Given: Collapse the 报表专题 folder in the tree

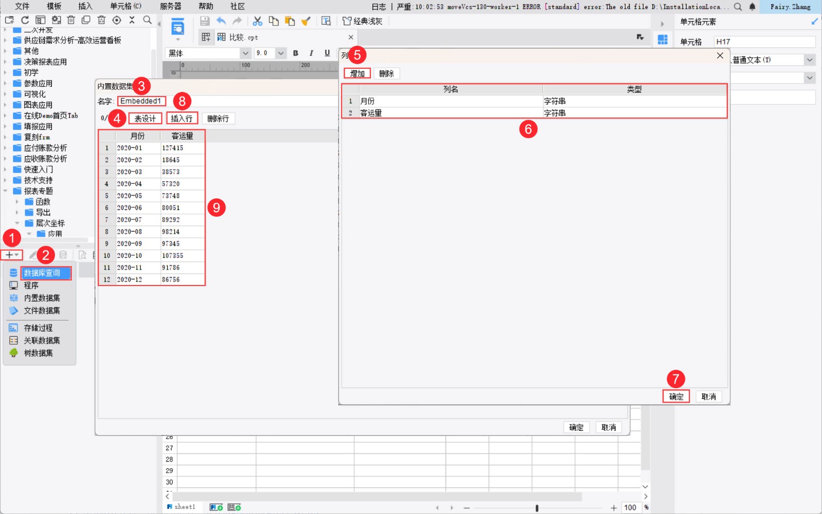Looking at the screenshot, I should coord(5,191).
